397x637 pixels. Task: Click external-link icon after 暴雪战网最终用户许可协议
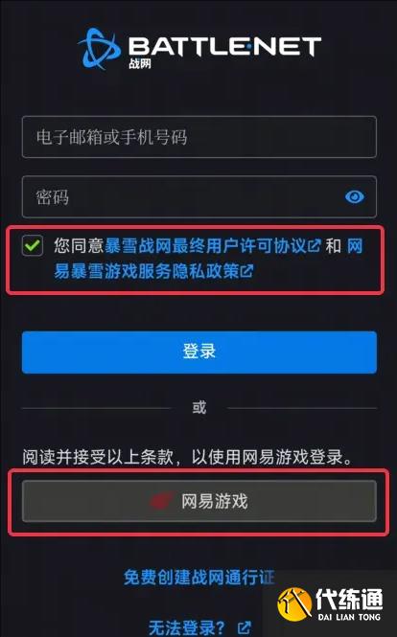[315, 246]
